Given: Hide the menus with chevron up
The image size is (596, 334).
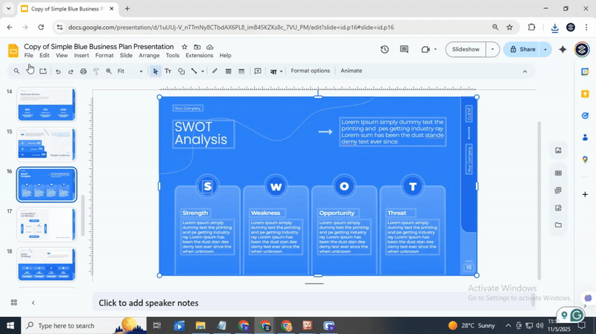Looking at the screenshot, I should pyautogui.click(x=524, y=71).
